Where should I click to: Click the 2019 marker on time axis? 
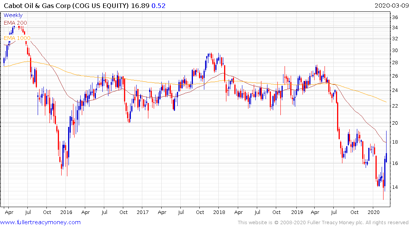(297, 212)
